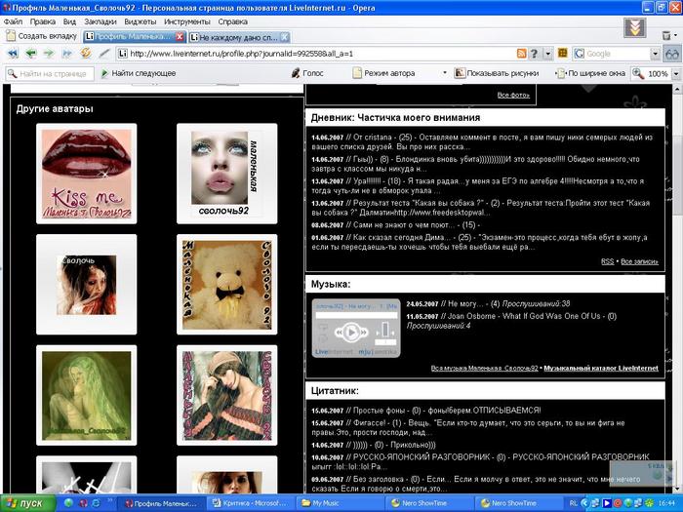The height and width of the screenshot is (512, 683).
Task: Open the Режим автора dropdown arrow
Action: pos(445,73)
